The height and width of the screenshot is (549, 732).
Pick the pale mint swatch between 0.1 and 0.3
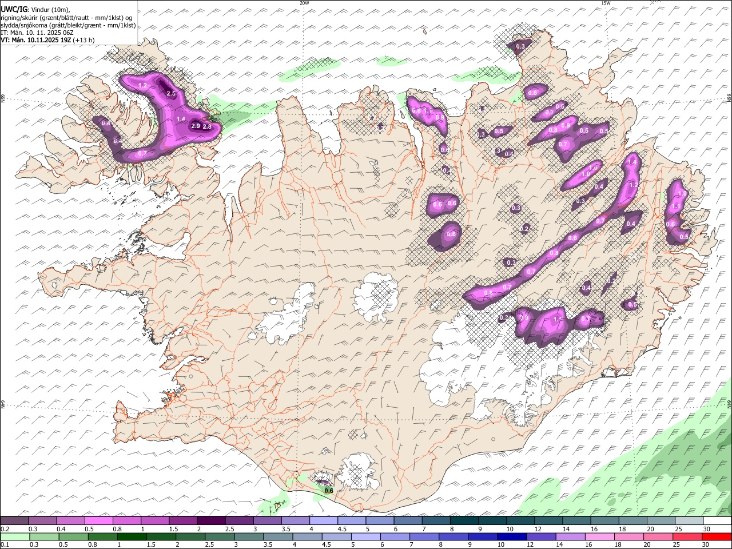[15, 537]
